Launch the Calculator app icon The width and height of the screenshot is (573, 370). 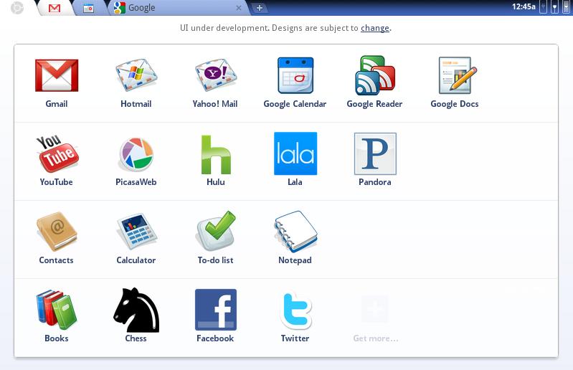(137, 232)
